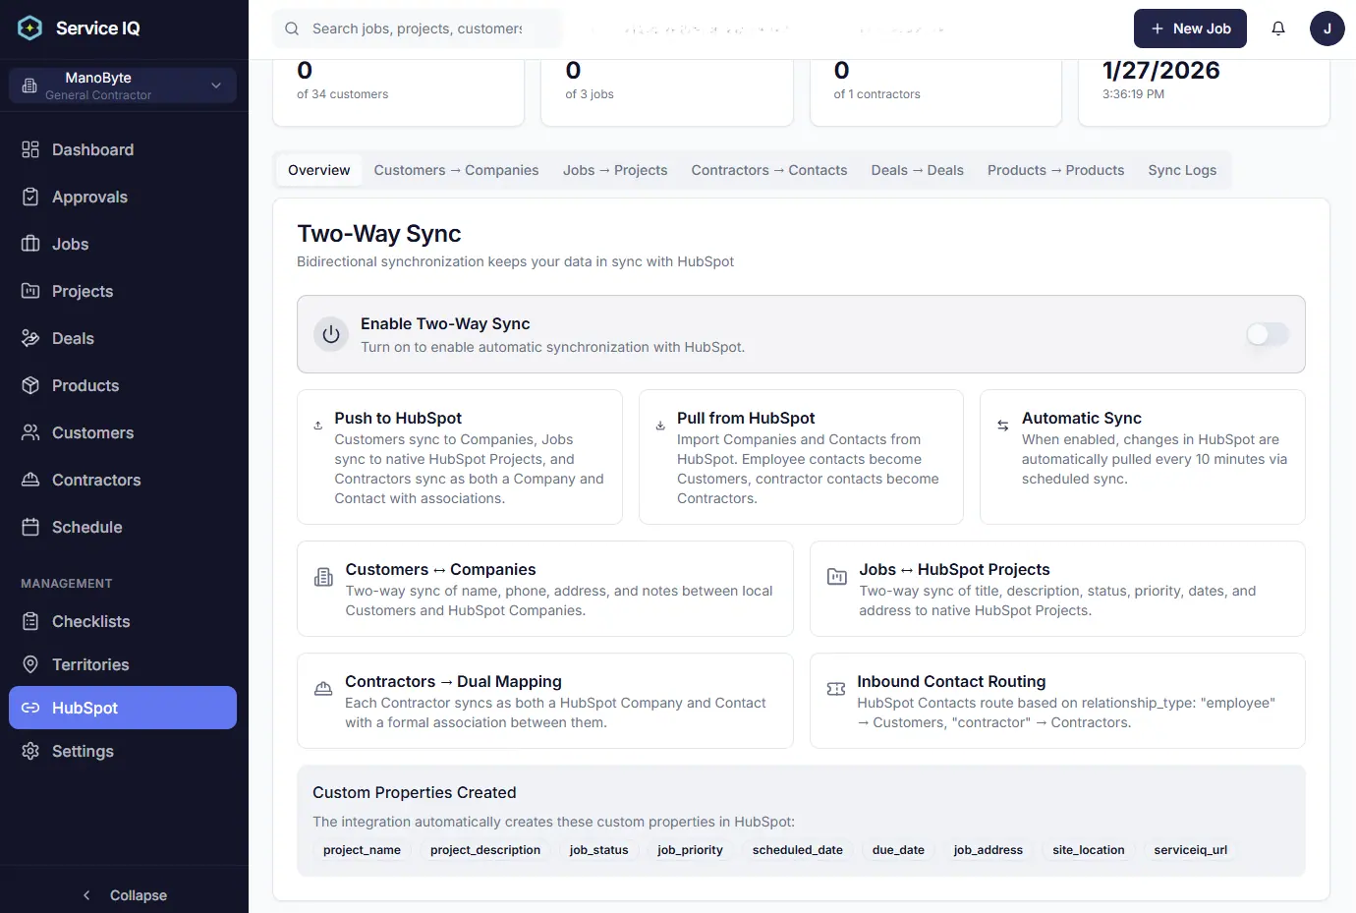Click the New Job button

click(1190, 29)
